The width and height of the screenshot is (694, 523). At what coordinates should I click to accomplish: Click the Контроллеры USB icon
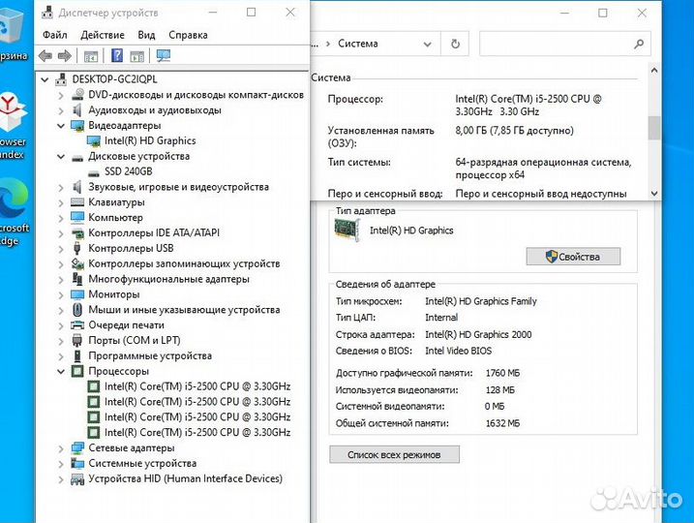(x=77, y=249)
